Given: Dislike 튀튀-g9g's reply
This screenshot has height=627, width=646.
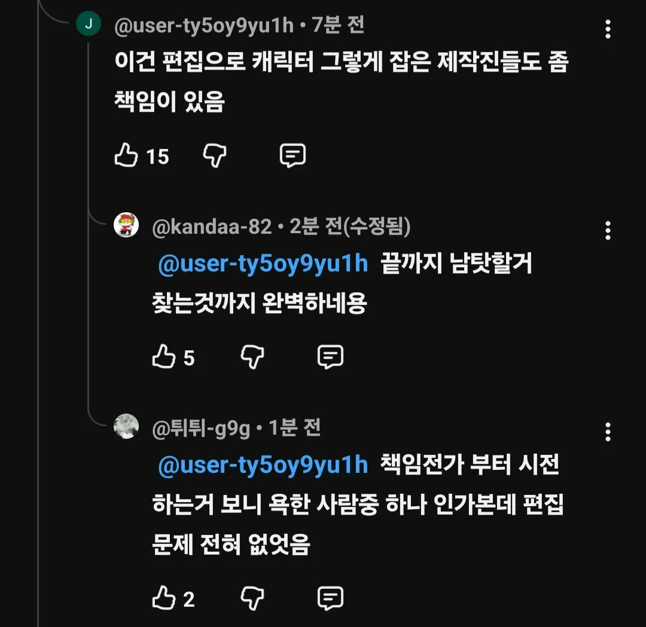Looking at the screenshot, I should click(x=252, y=598).
